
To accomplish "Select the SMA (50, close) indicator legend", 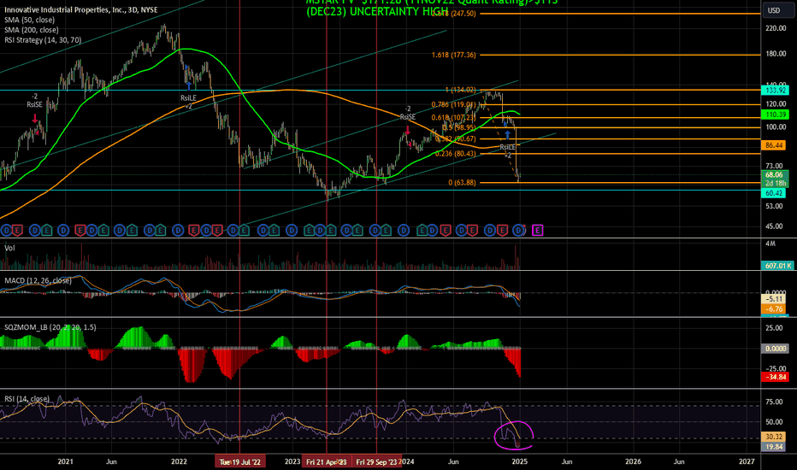I will pyautogui.click(x=29, y=20).
